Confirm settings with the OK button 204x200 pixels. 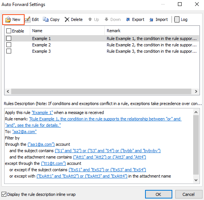(159, 194)
